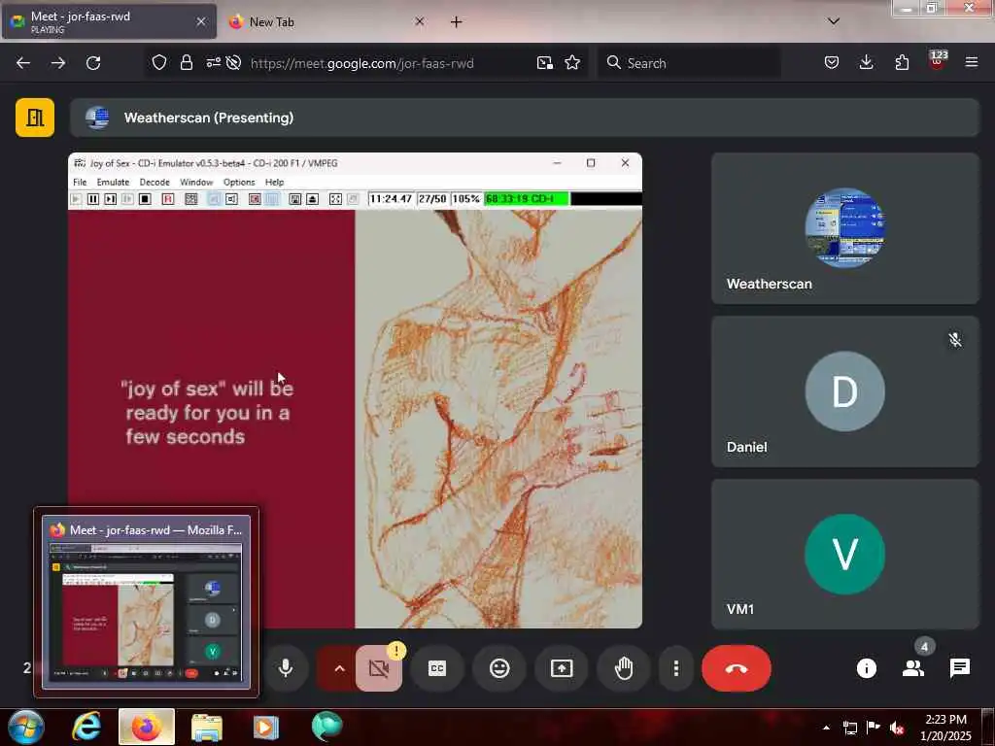
Task: Open meeting details info icon
Action: [866, 668]
